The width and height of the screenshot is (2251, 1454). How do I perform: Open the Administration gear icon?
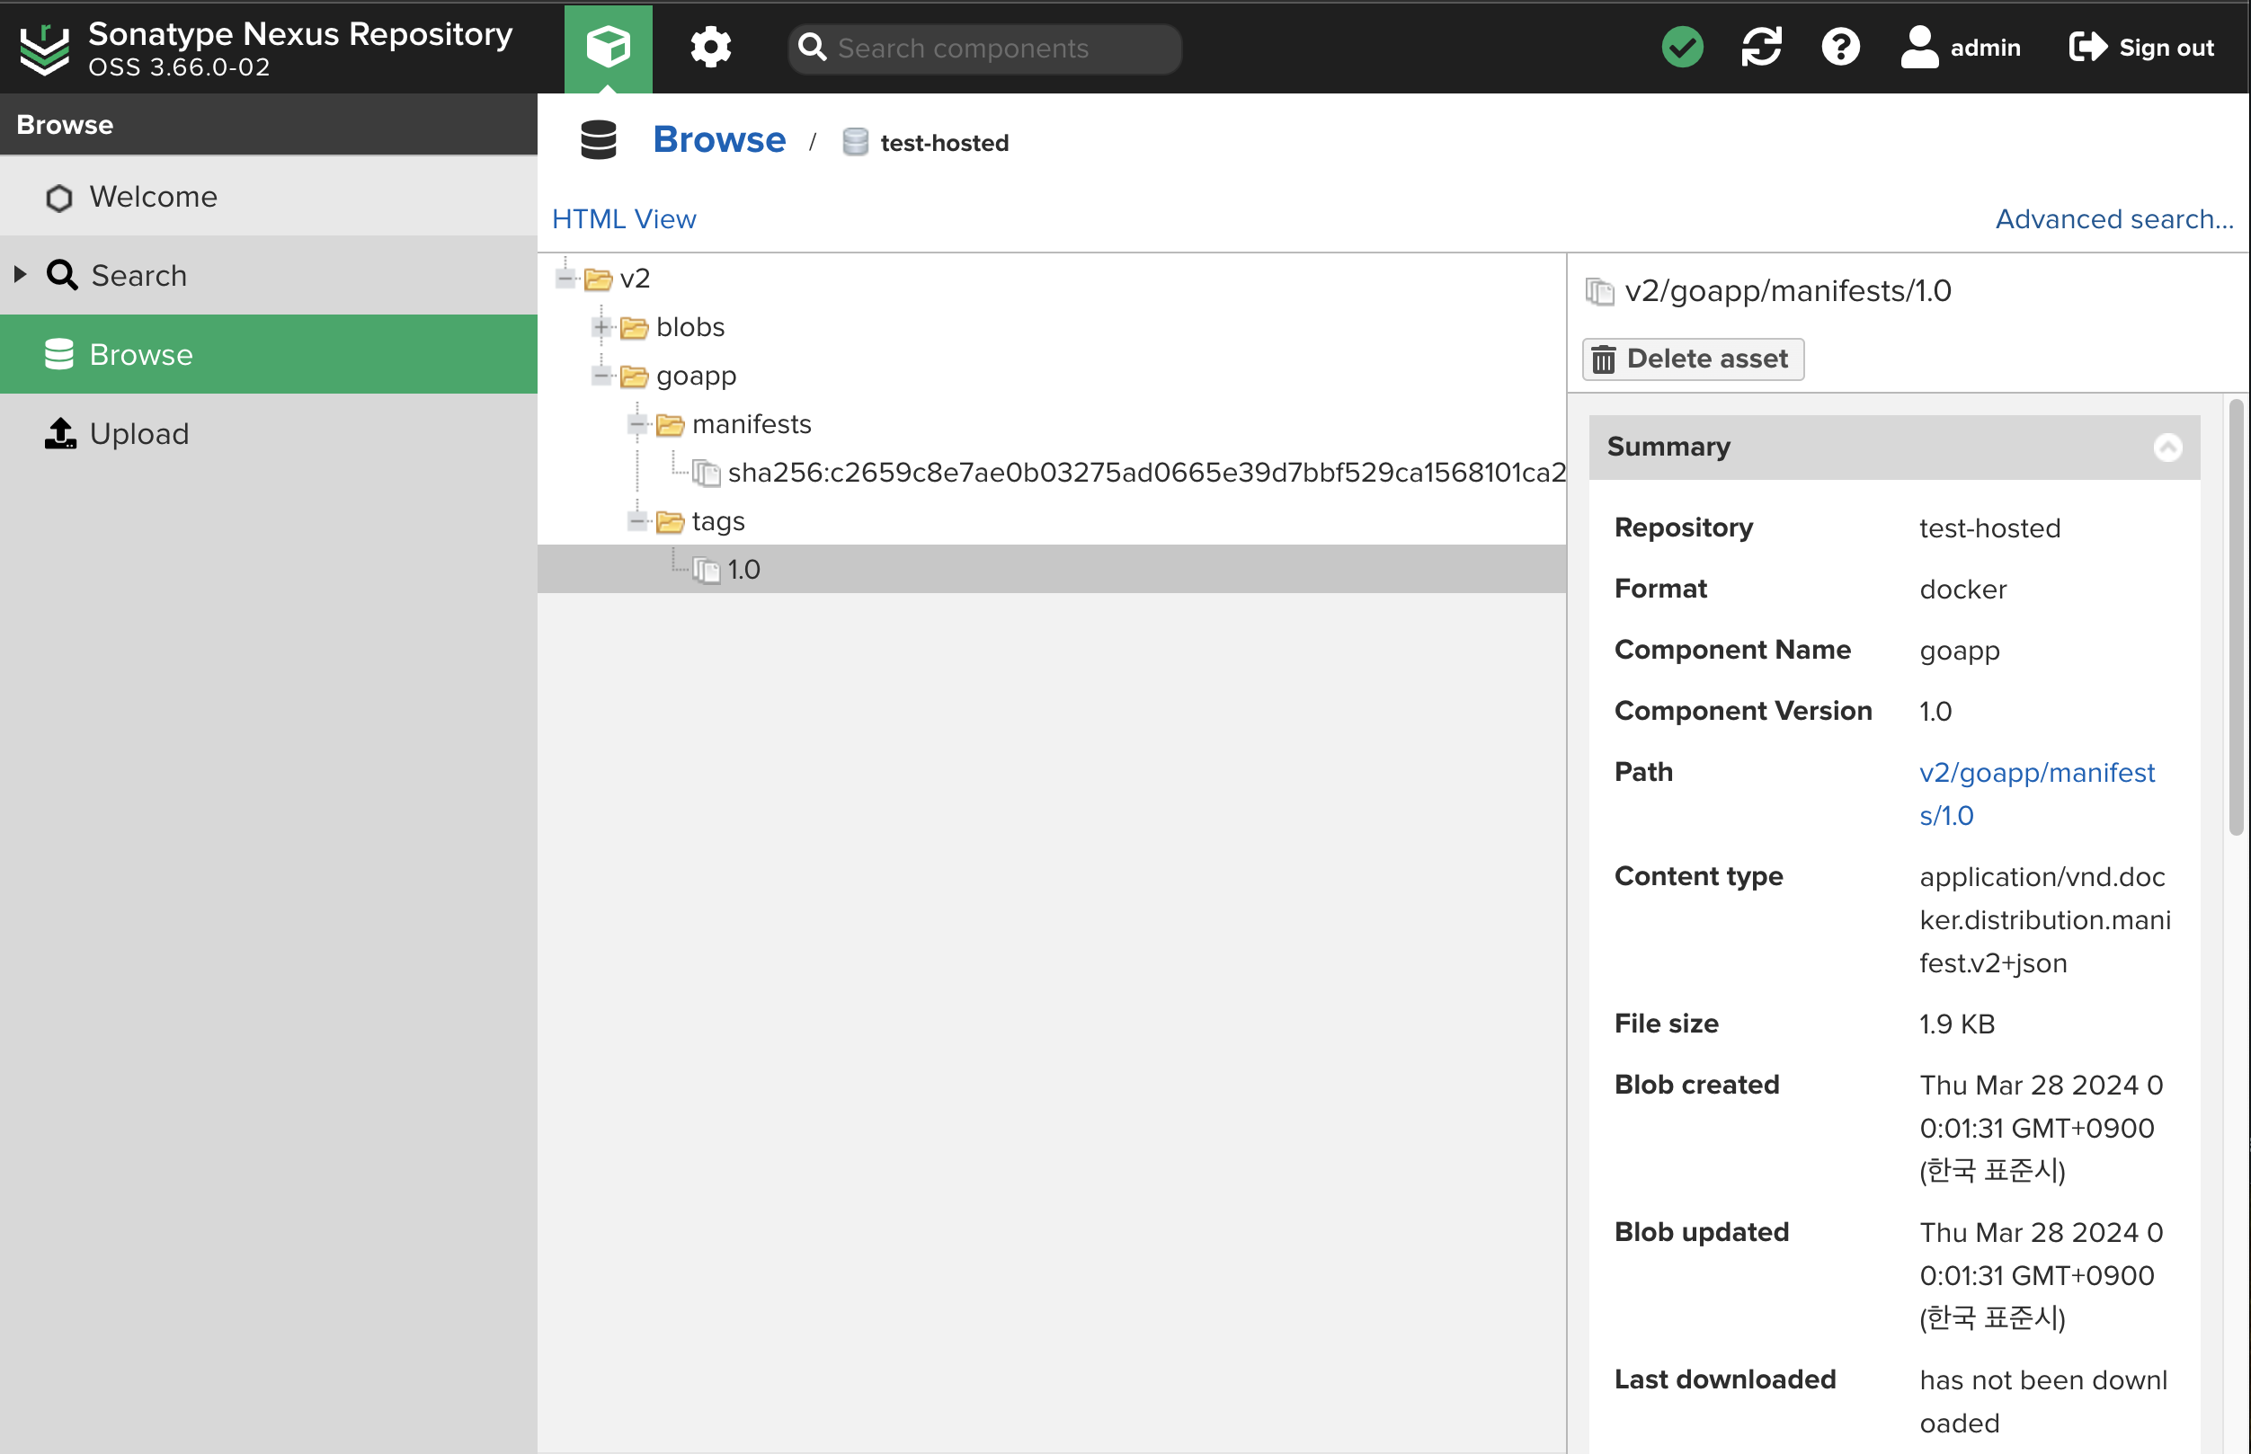[710, 48]
